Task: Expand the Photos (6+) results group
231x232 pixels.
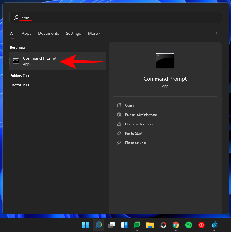Action: pyautogui.click(x=19, y=85)
